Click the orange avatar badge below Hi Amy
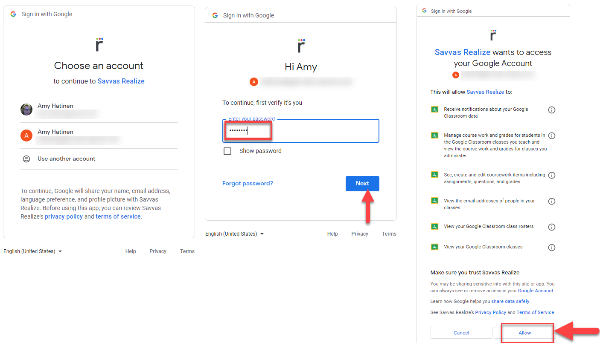600x343 pixels. point(254,82)
